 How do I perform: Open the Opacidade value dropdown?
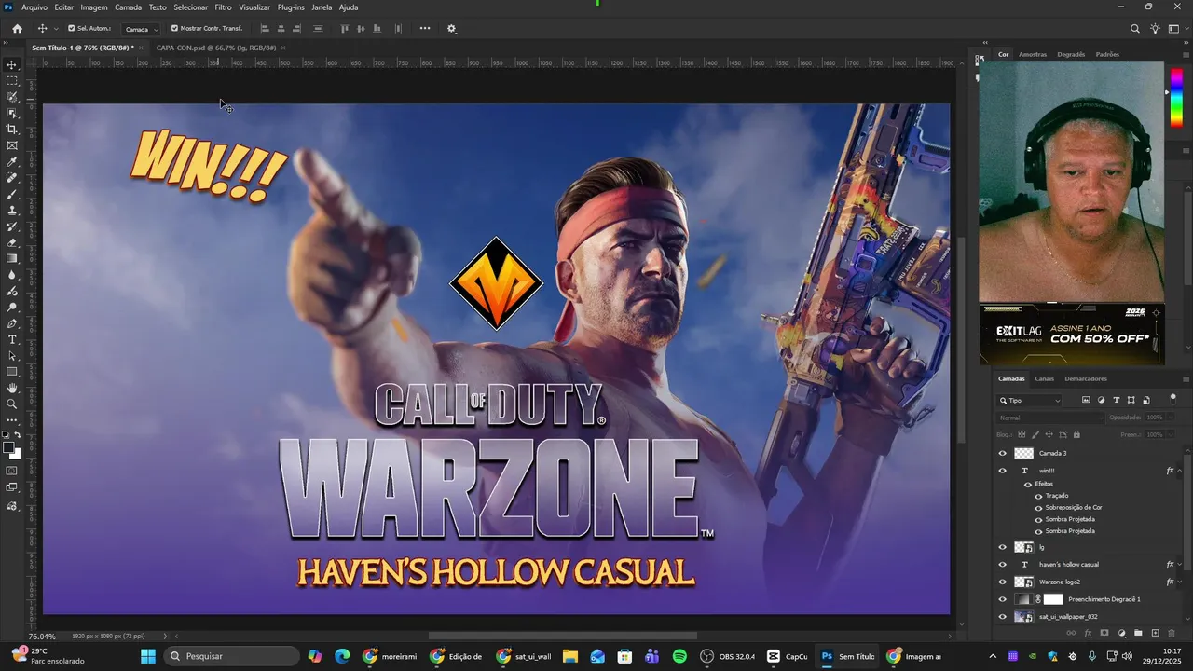click(x=1172, y=418)
